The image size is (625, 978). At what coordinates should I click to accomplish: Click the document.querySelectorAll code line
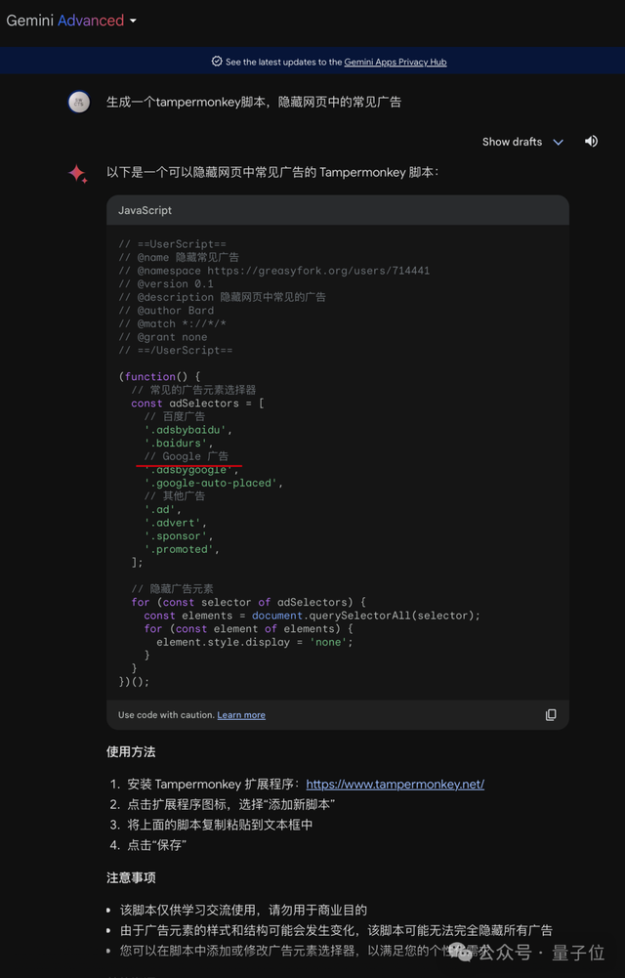[x=312, y=616]
